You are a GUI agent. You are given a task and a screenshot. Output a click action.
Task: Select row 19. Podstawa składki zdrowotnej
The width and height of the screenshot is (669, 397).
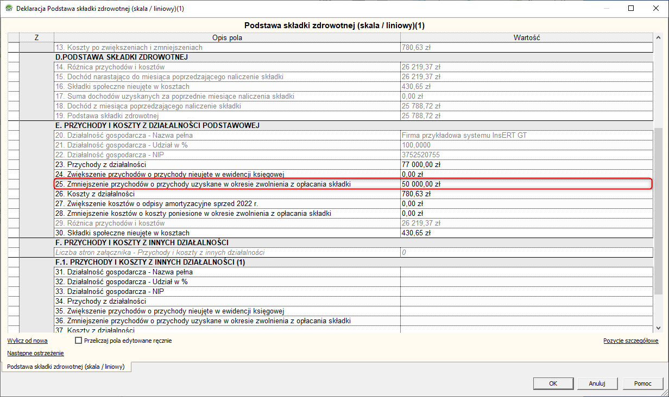point(227,116)
